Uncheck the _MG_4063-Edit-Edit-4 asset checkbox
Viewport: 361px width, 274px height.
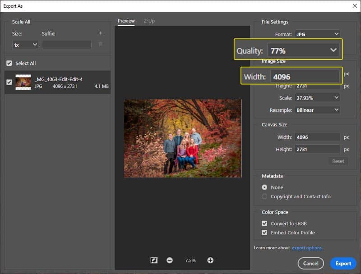(x=9, y=82)
